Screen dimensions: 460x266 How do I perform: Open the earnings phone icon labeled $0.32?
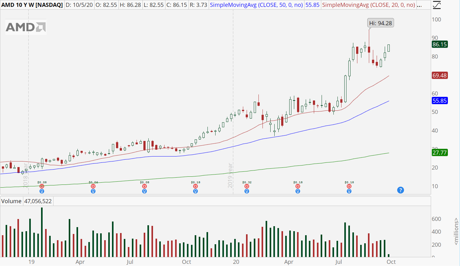click(x=247, y=186)
